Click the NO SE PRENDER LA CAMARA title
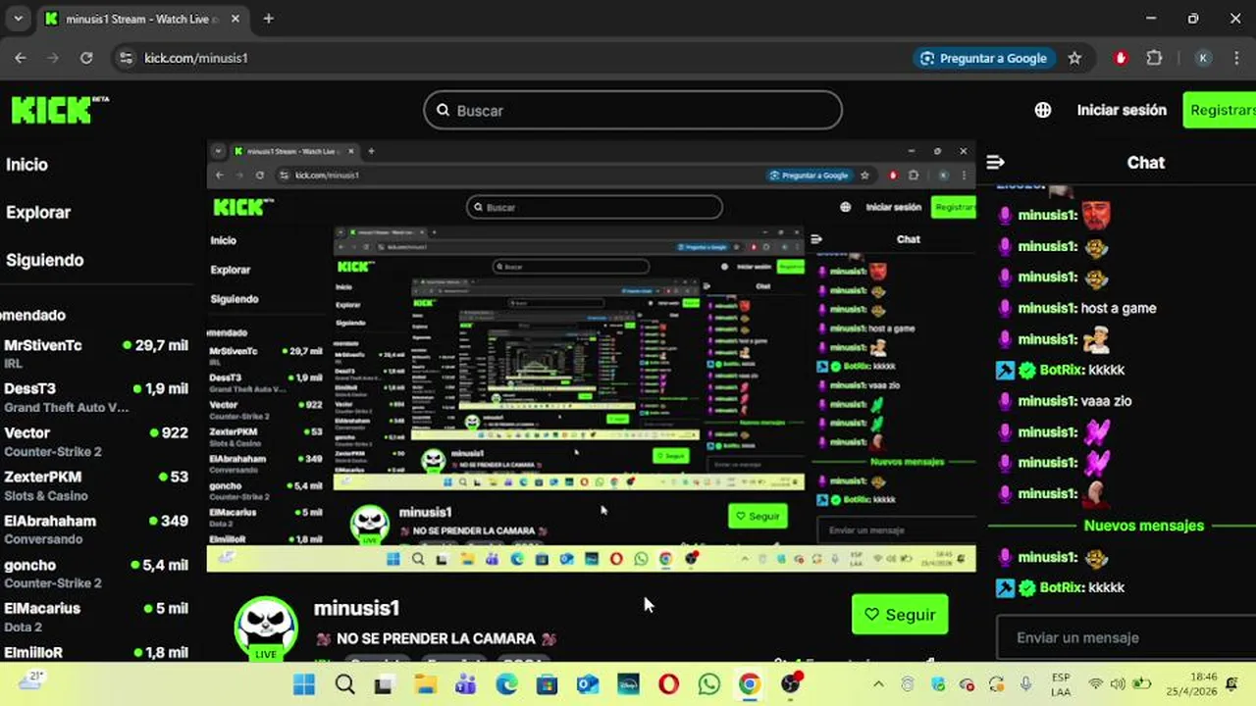 coord(436,638)
